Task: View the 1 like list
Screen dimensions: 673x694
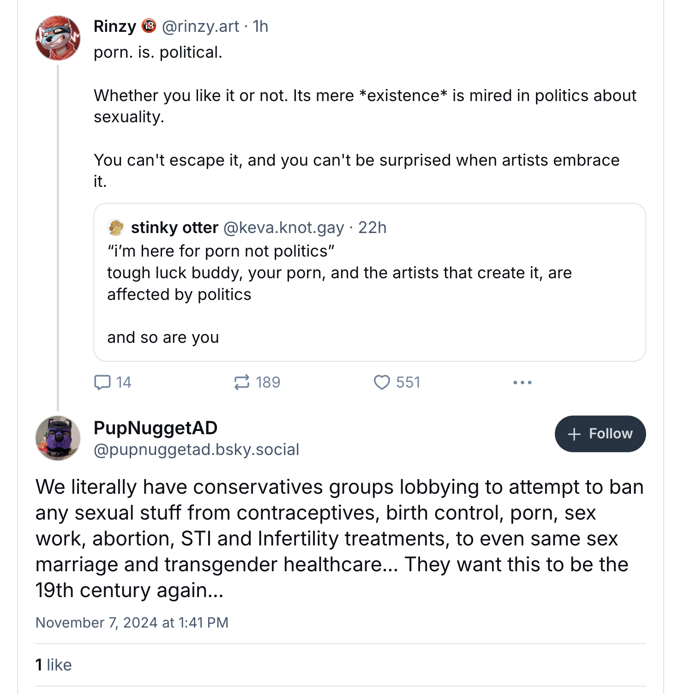Action: (x=54, y=665)
